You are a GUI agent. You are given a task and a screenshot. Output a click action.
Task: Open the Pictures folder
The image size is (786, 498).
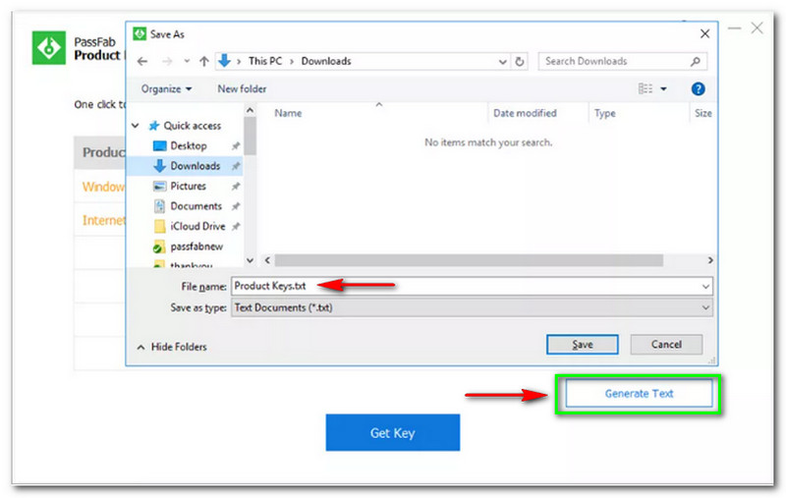point(188,186)
